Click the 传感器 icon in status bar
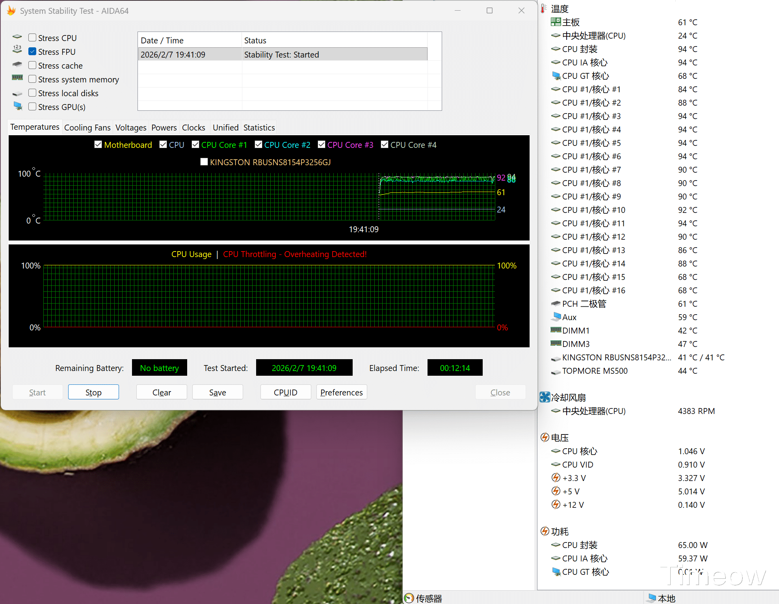Screen dimensions: 779x604 [409, 598]
